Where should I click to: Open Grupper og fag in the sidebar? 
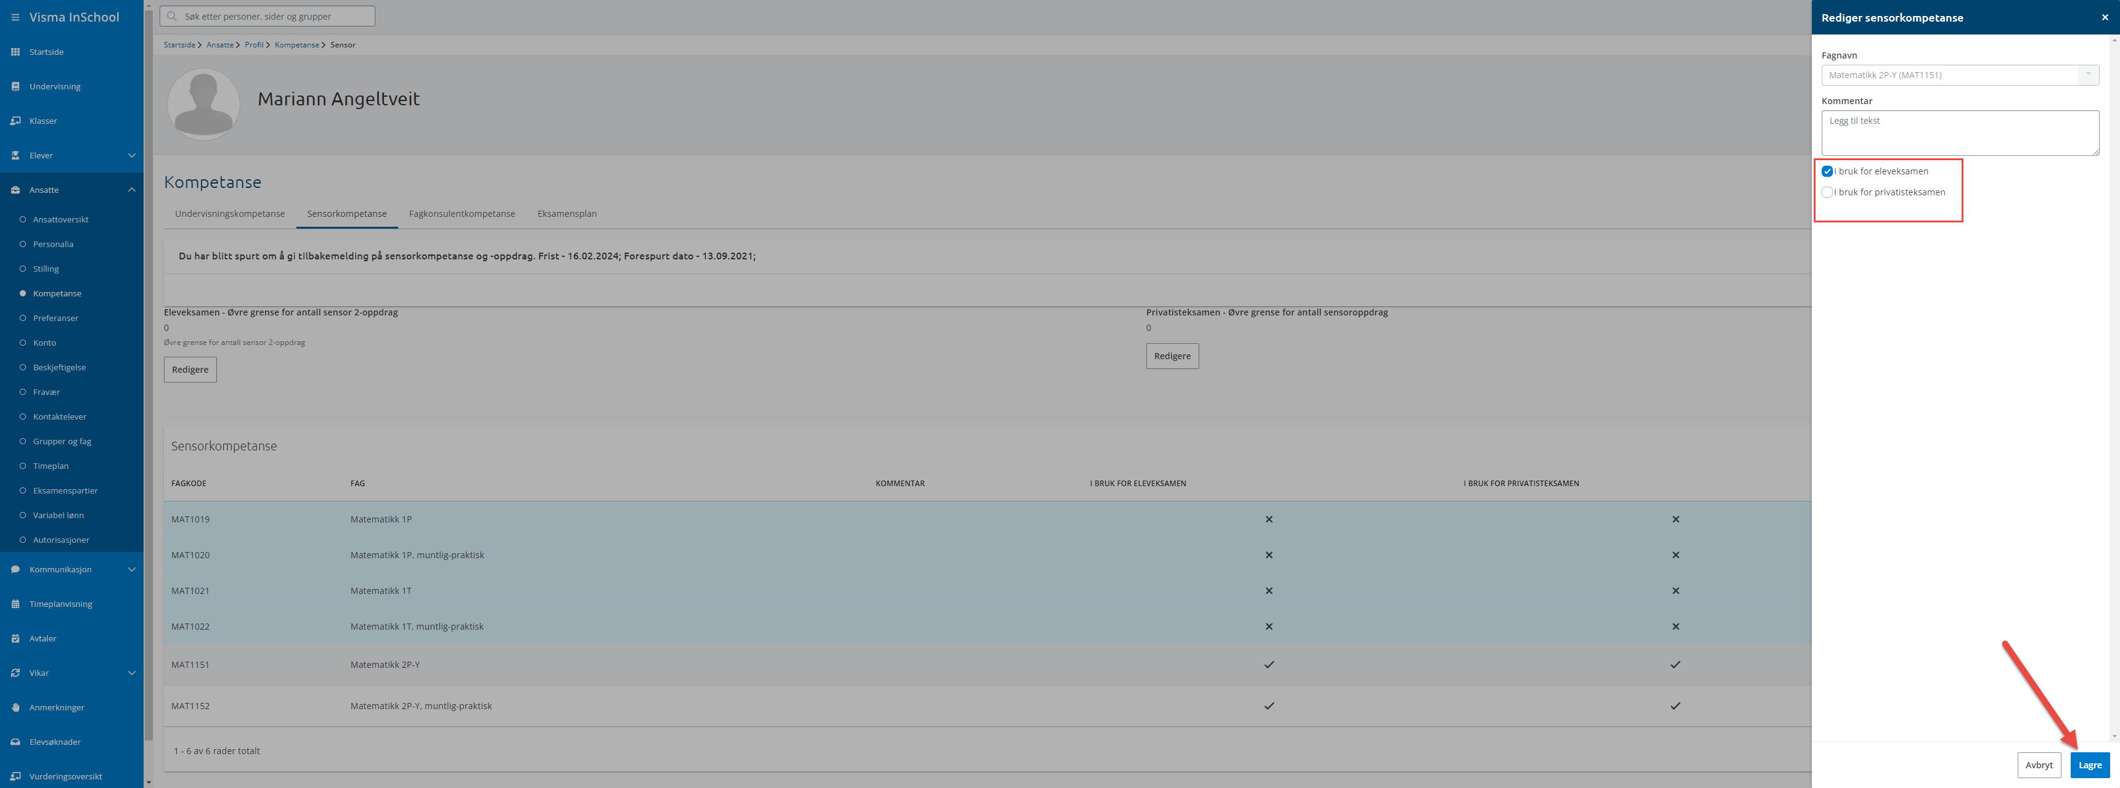(x=62, y=442)
